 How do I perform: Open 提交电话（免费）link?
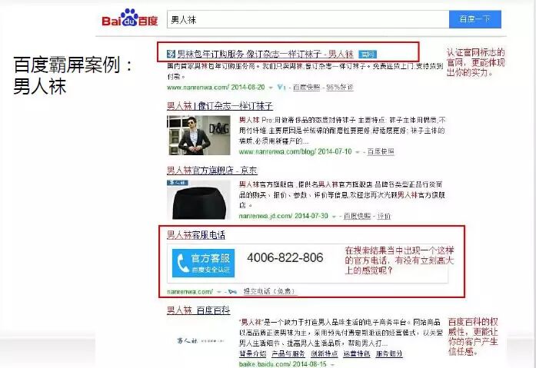click(268, 291)
